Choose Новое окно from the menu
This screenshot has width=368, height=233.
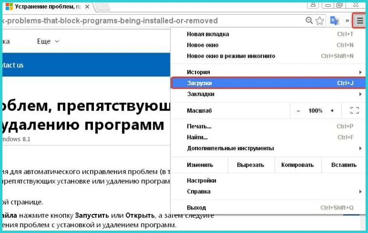(x=268, y=45)
